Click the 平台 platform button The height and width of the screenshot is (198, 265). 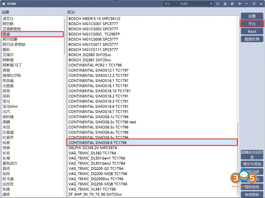(252, 24)
